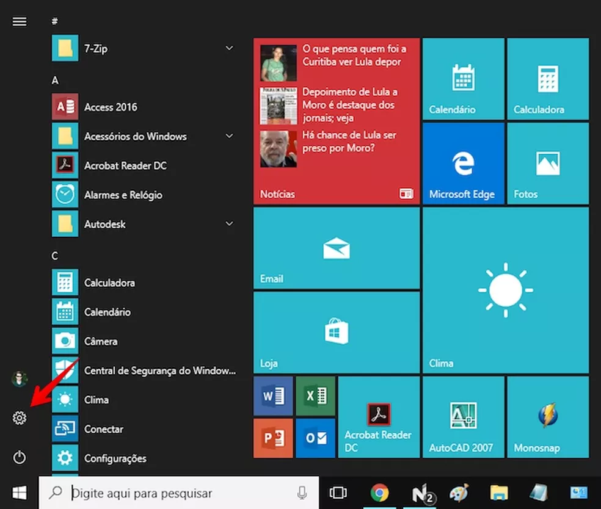The width and height of the screenshot is (601, 509).
Task: Open the Excel tile
Action: point(316,396)
